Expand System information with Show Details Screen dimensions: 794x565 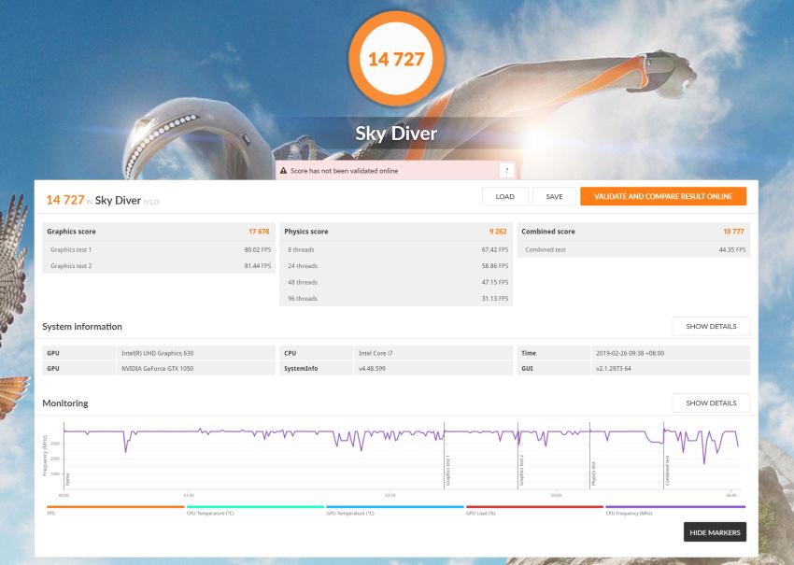click(710, 327)
